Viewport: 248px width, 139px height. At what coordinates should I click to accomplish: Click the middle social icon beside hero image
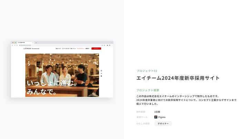101,73
